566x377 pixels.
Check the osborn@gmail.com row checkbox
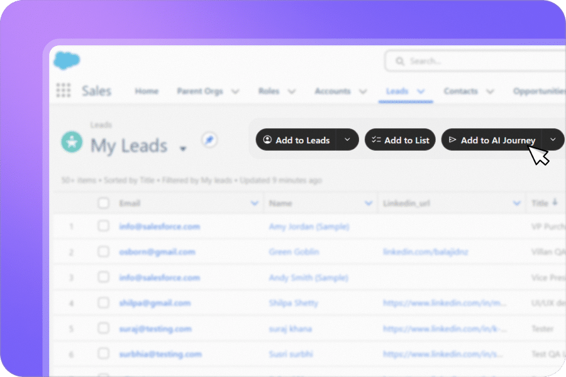point(103,252)
